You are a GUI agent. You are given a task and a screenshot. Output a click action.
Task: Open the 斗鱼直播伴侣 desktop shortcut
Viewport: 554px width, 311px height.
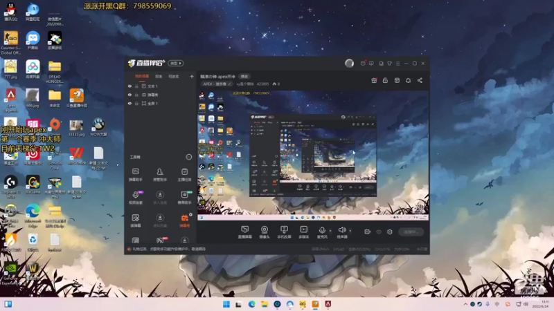click(77, 98)
